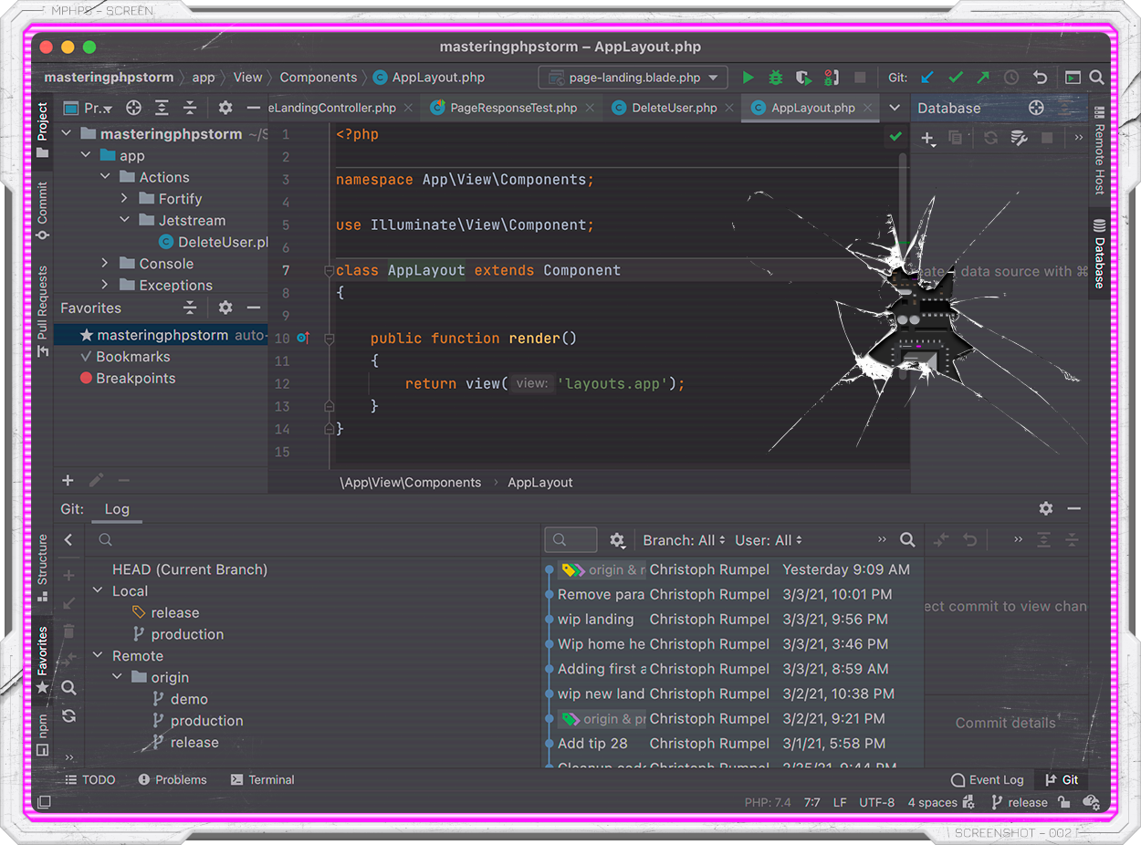Open Search Everywhere magnifier in top toolbar
Screen dimensions: 1141x845
(1097, 78)
